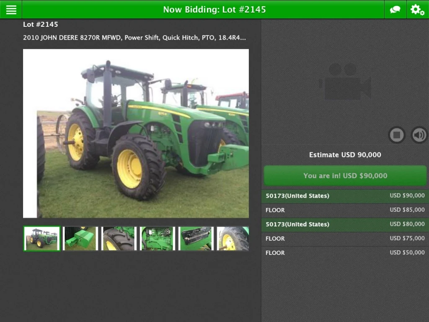429x322 pixels.
Task: Open the hamburger menu
Action: coord(11,10)
